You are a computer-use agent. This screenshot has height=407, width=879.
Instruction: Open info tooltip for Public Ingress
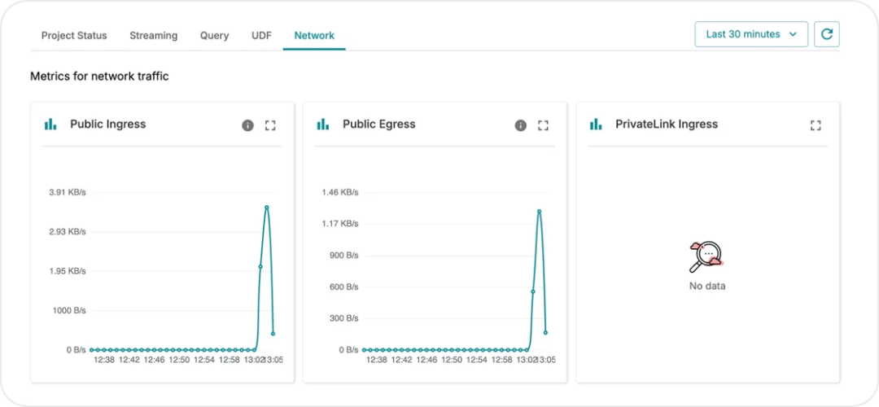(248, 125)
